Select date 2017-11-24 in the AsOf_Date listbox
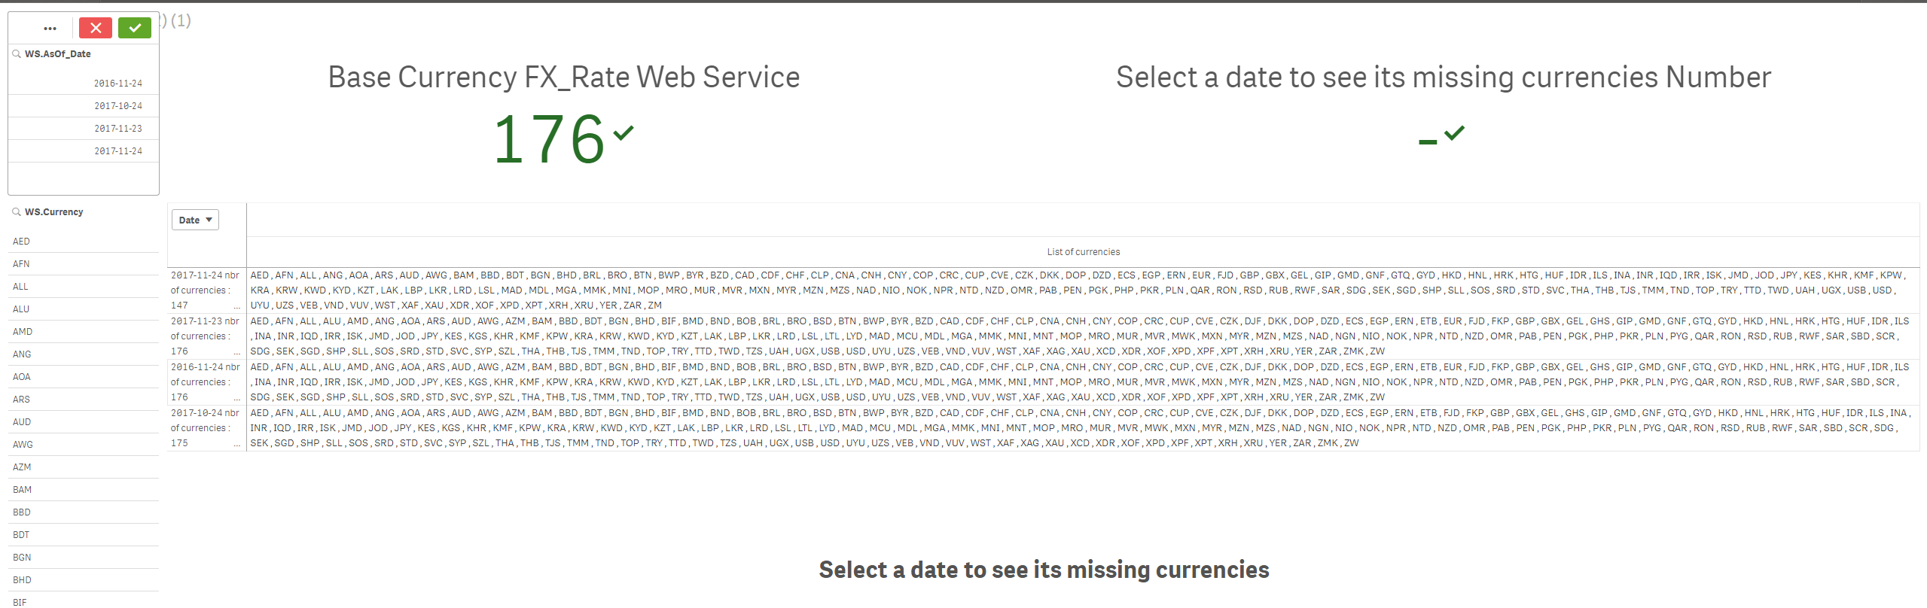The width and height of the screenshot is (1927, 608). pyautogui.click(x=117, y=151)
